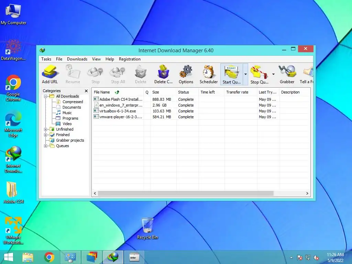The height and width of the screenshot is (264, 352).
Task: Sort by Description column header
Action: tap(295, 92)
